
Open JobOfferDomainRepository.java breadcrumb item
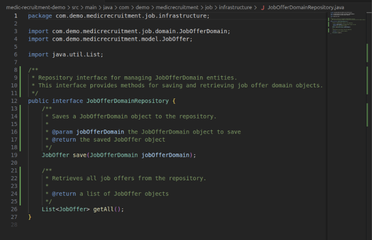(x=306, y=8)
